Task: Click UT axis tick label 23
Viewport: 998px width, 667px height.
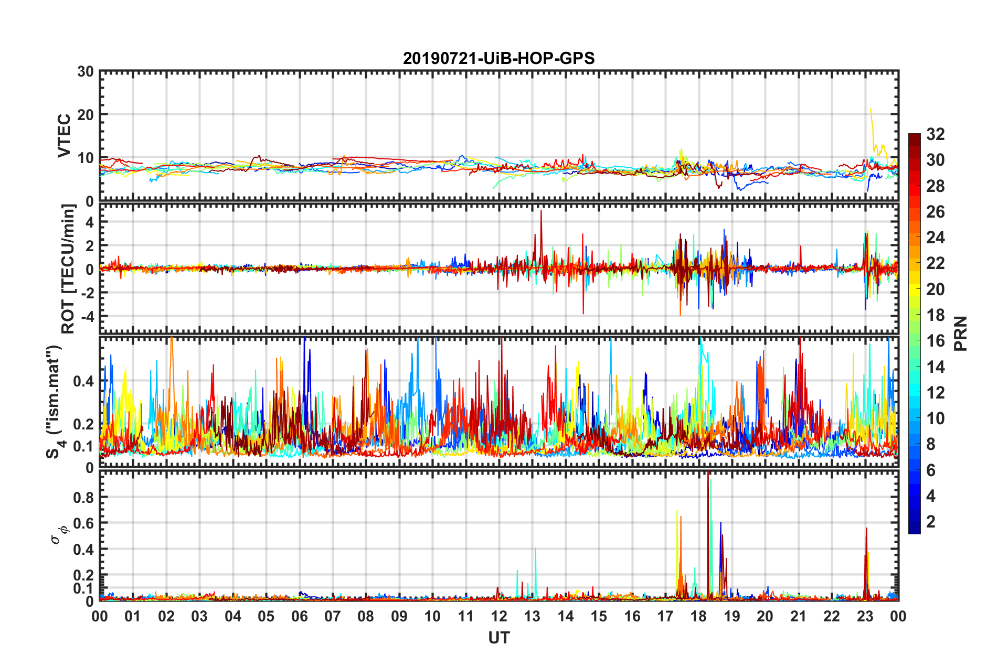Action: (865, 616)
